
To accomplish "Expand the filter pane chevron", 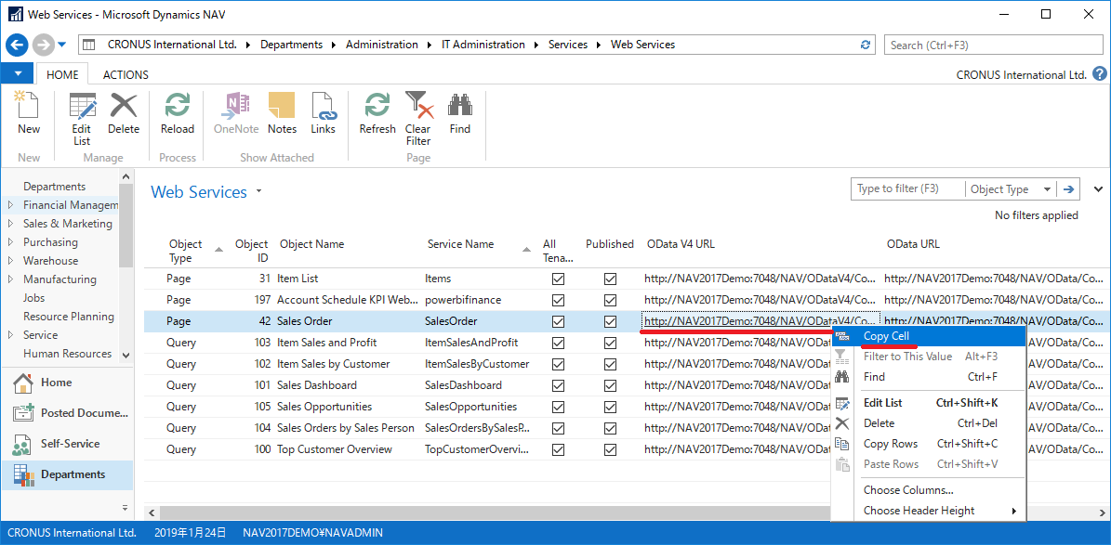I will pos(1098,189).
